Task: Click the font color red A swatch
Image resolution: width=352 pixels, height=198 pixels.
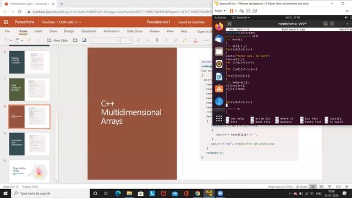Action: tap(196, 40)
